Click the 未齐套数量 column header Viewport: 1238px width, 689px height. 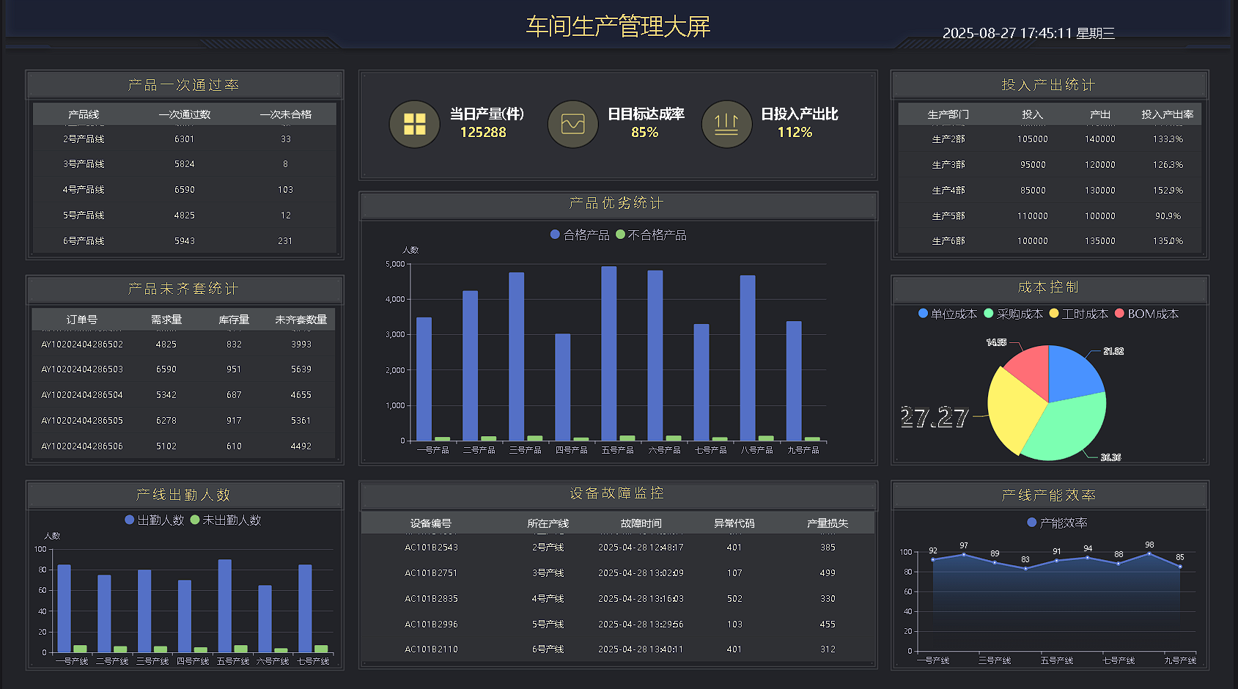[x=301, y=320]
